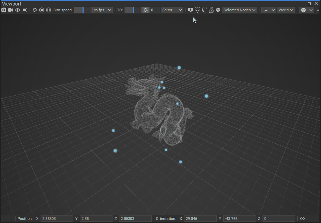321x223 pixels.
Task: Start video recording of the viewport
Action: (11, 10)
